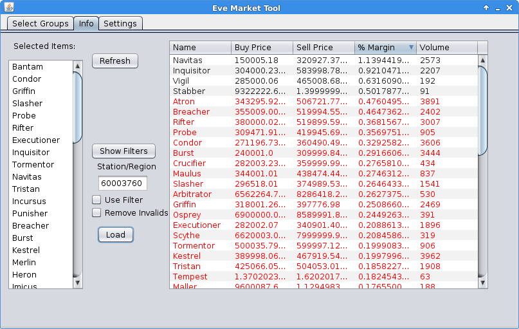Select the Arbitrator table row
The image size is (519, 329).
(323, 194)
